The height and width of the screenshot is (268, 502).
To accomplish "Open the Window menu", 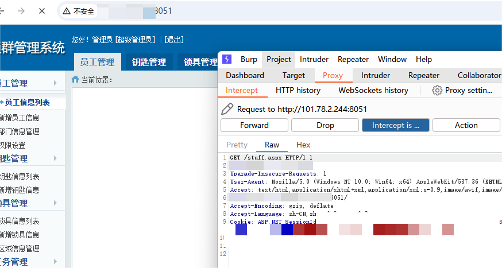I will (x=392, y=60).
